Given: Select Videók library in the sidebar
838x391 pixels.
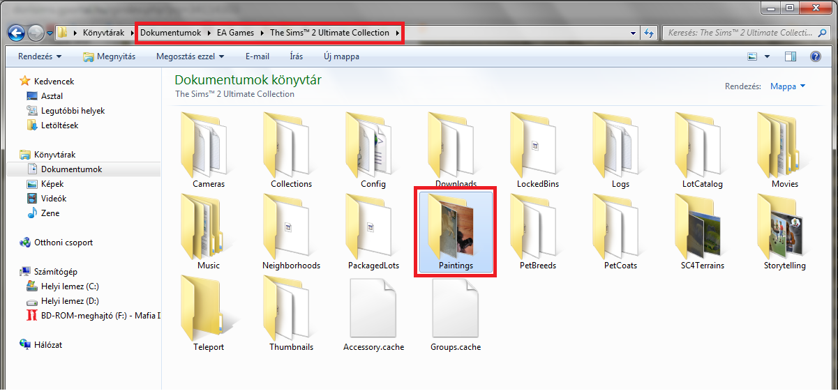Looking at the screenshot, I should [x=54, y=199].
